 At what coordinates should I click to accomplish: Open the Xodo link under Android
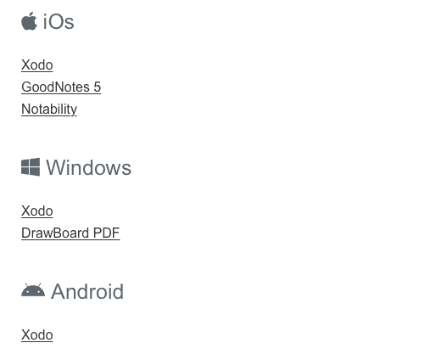pos(37,334)
